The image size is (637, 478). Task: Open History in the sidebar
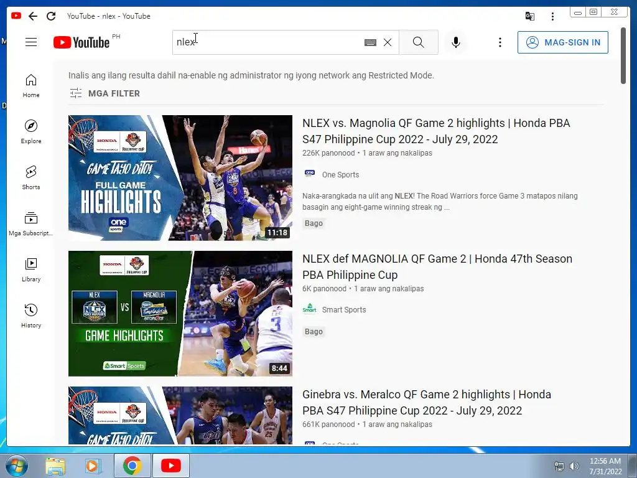pos(31,316)
